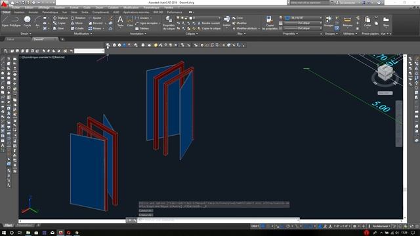Toggle hardware acceleration in status bar

[406, 226]
